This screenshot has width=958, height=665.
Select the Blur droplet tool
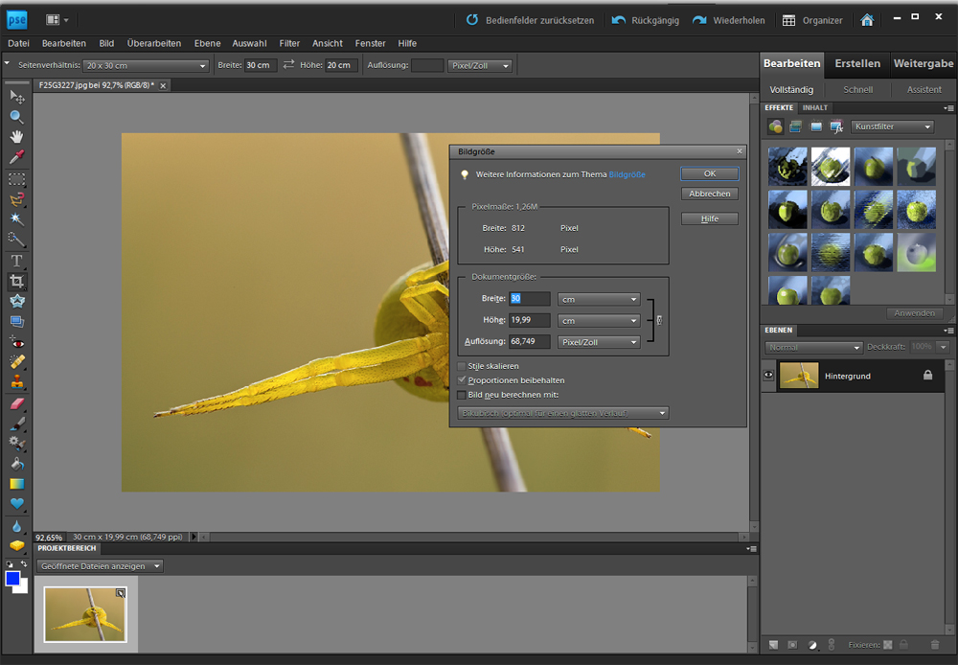pyautogui.click(x=17, y=526)
